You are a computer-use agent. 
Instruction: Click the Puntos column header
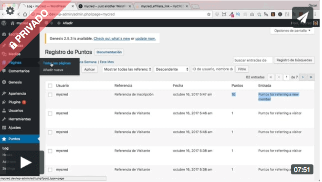(x=237, y=86)
